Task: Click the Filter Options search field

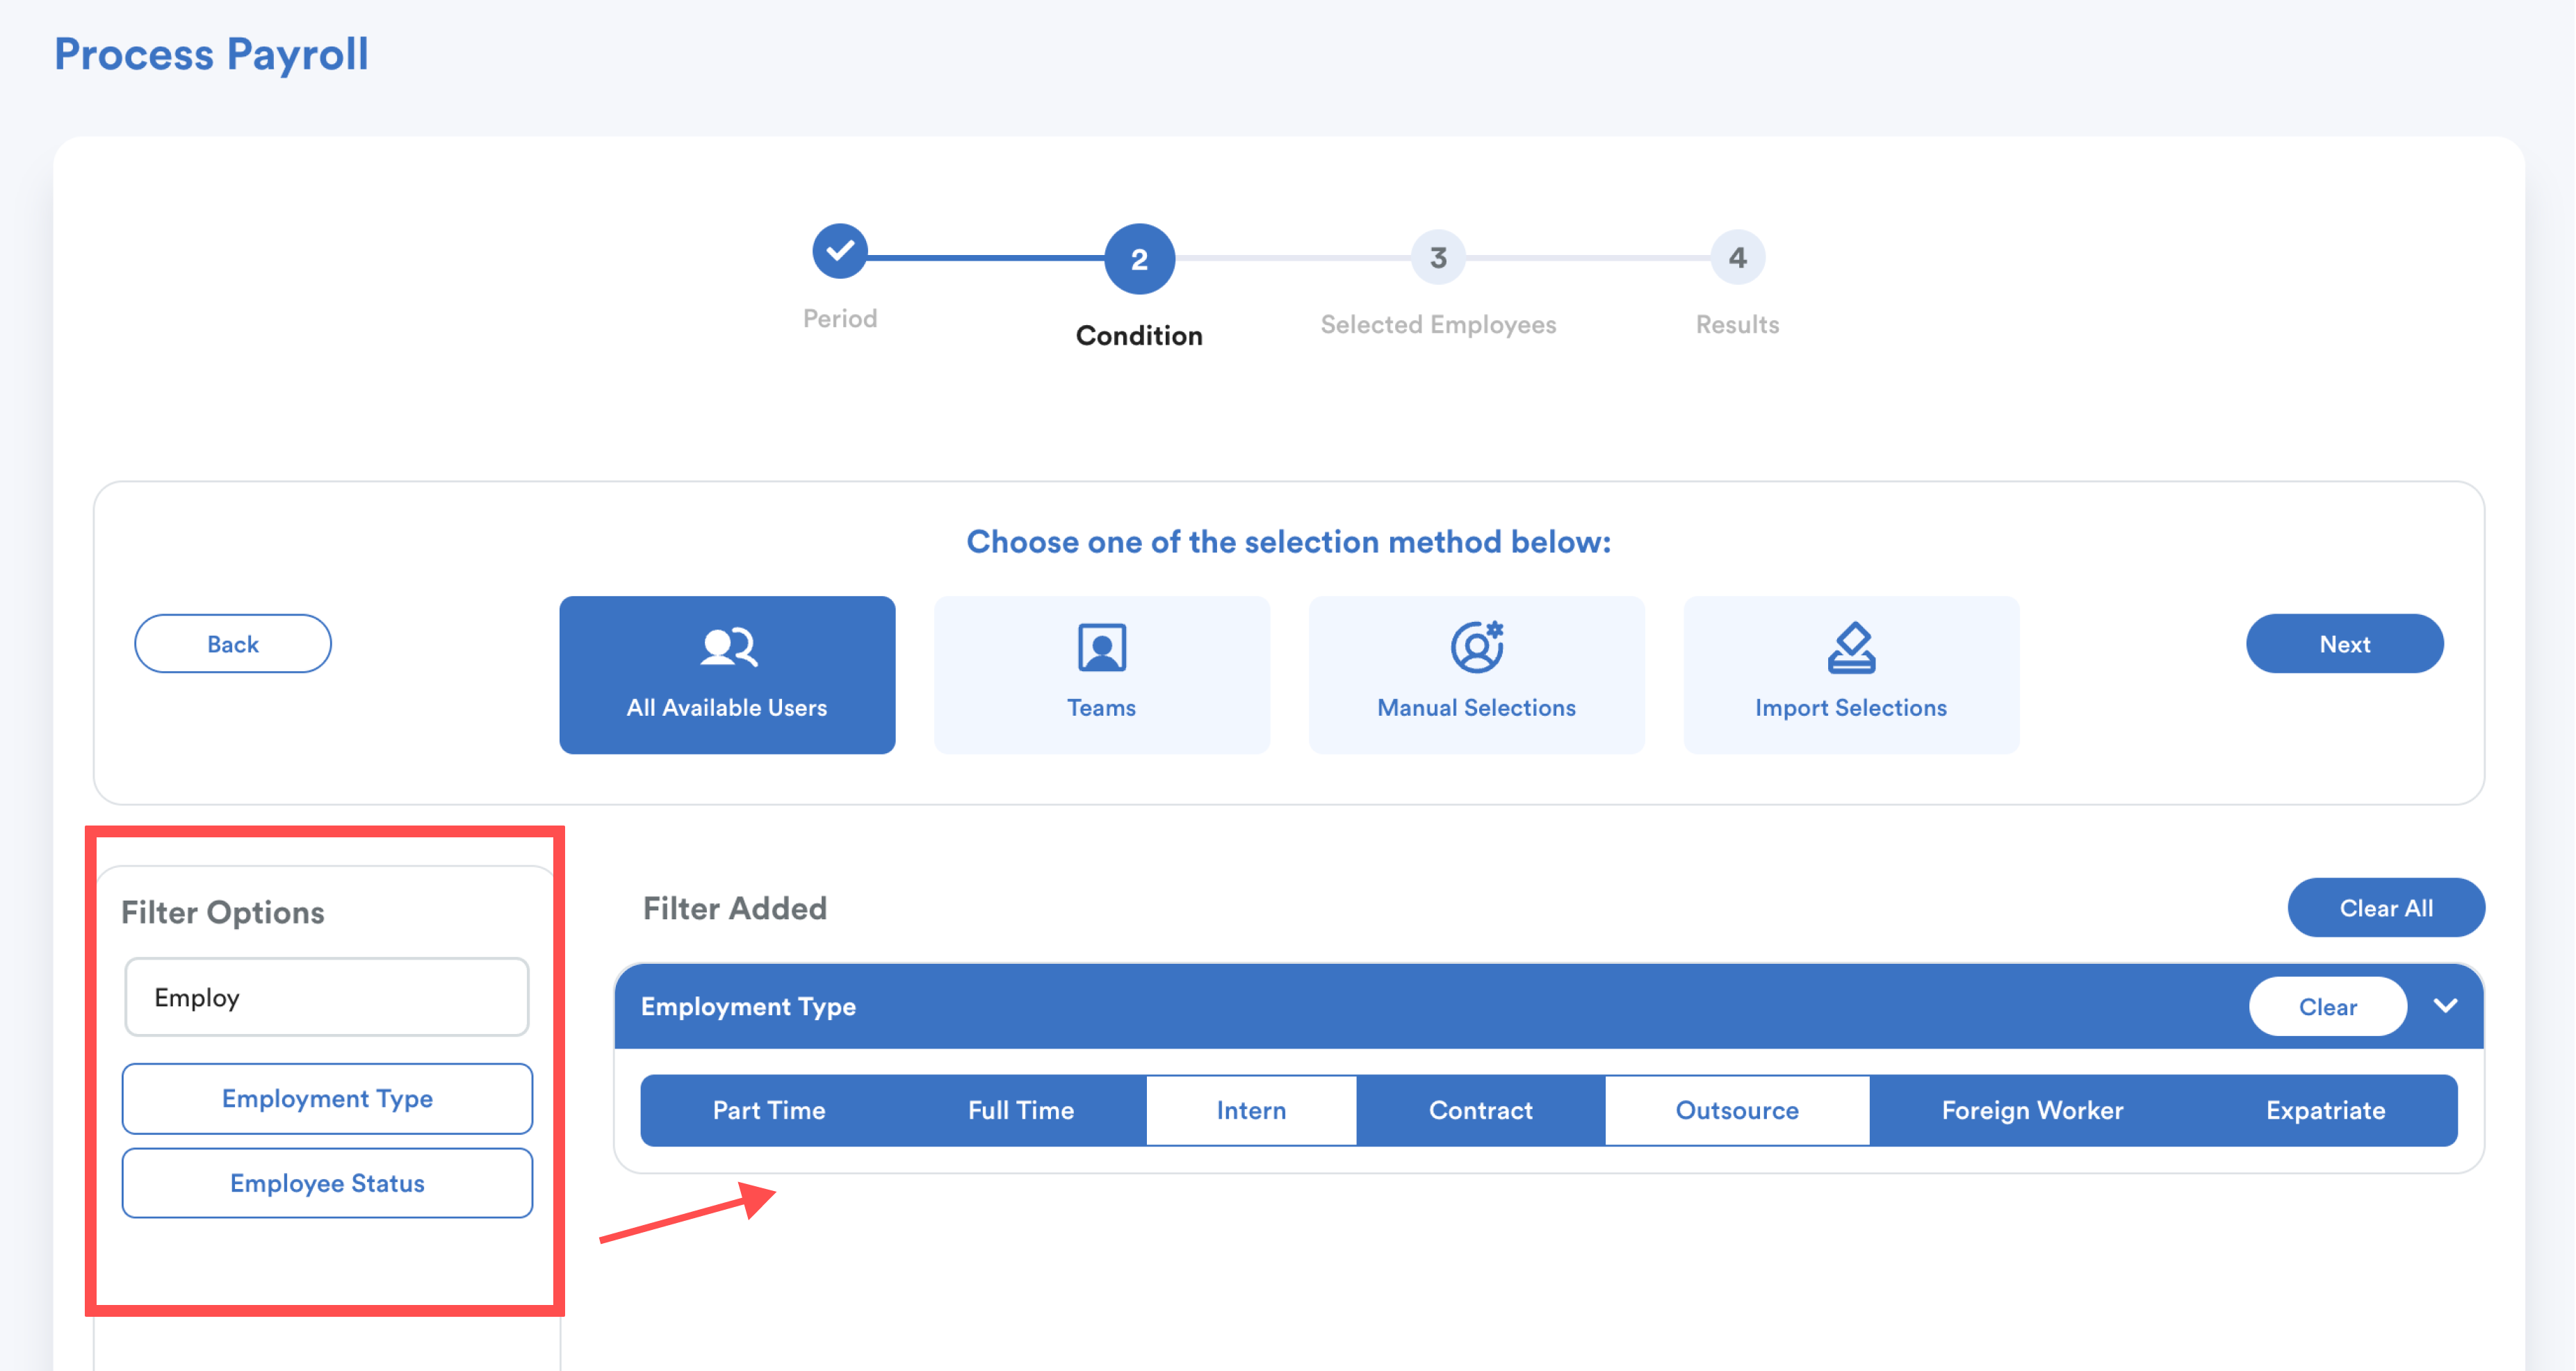Action: pos(327,997)
